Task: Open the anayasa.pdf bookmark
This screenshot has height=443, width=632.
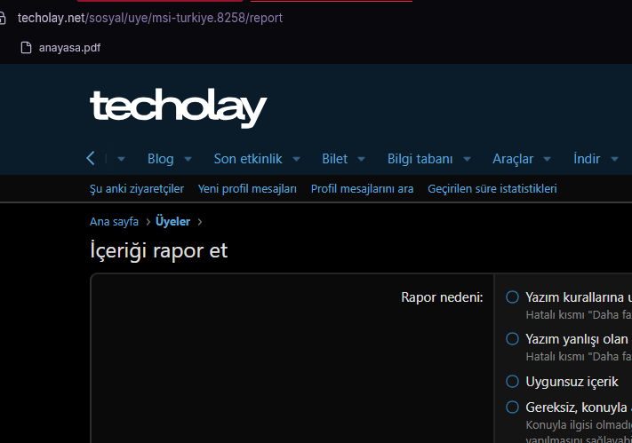Action: point(60,48)
